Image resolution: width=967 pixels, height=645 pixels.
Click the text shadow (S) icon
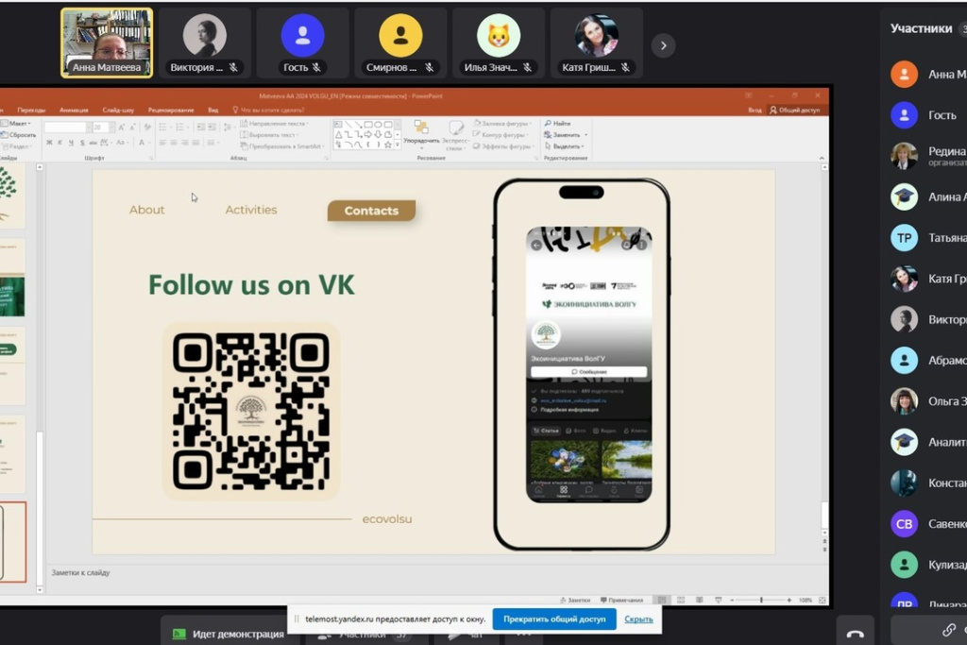pyautogui.click(x=82, y=143)
